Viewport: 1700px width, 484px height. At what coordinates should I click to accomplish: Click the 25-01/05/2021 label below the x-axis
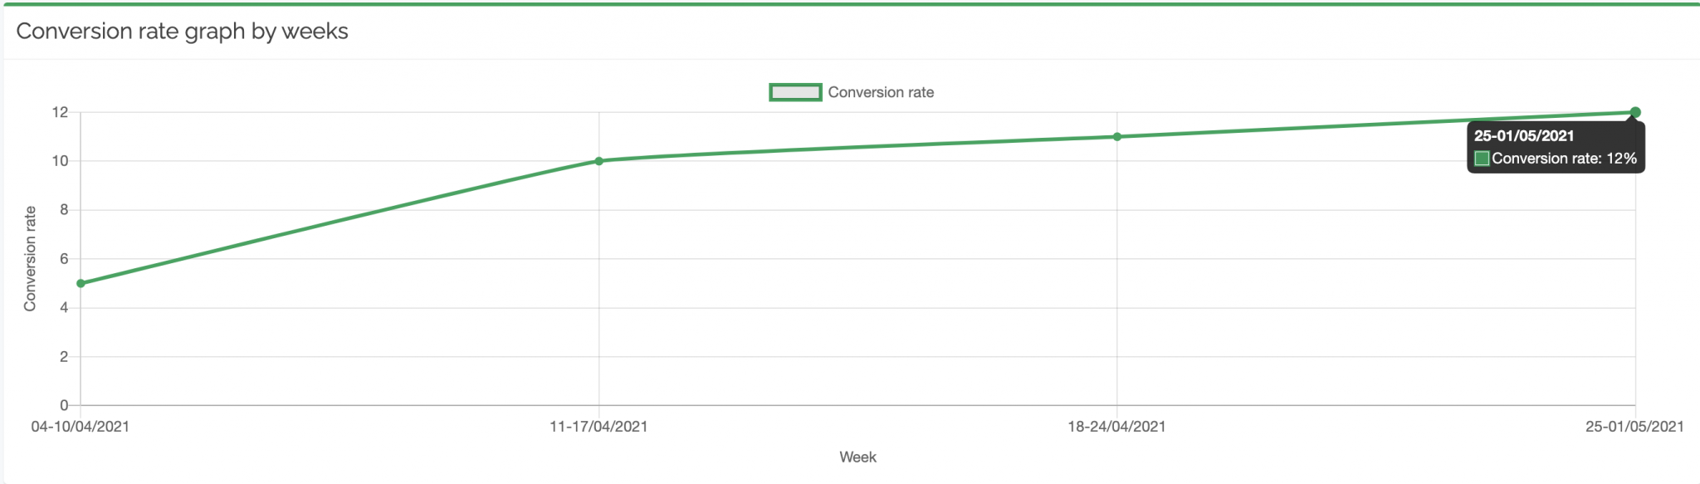click(x=1634, y=427)
